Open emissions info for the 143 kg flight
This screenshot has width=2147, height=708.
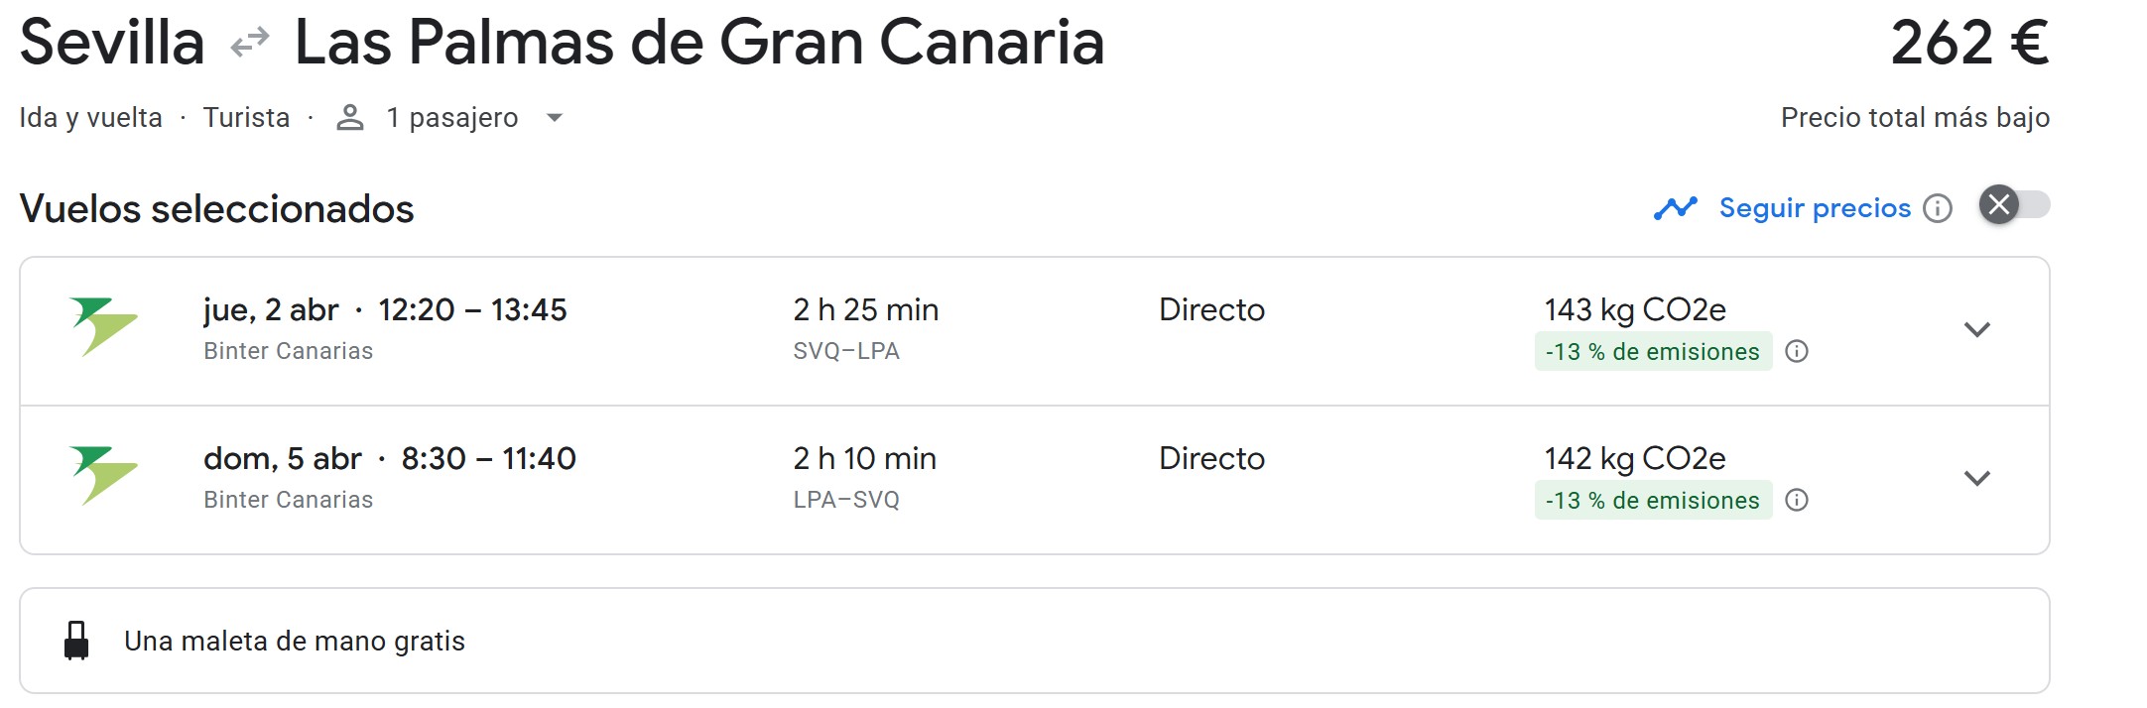click(x=1796, y=351)
